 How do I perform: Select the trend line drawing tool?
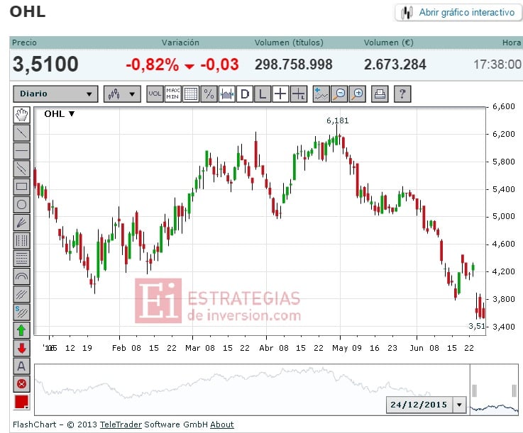point(22,133)
